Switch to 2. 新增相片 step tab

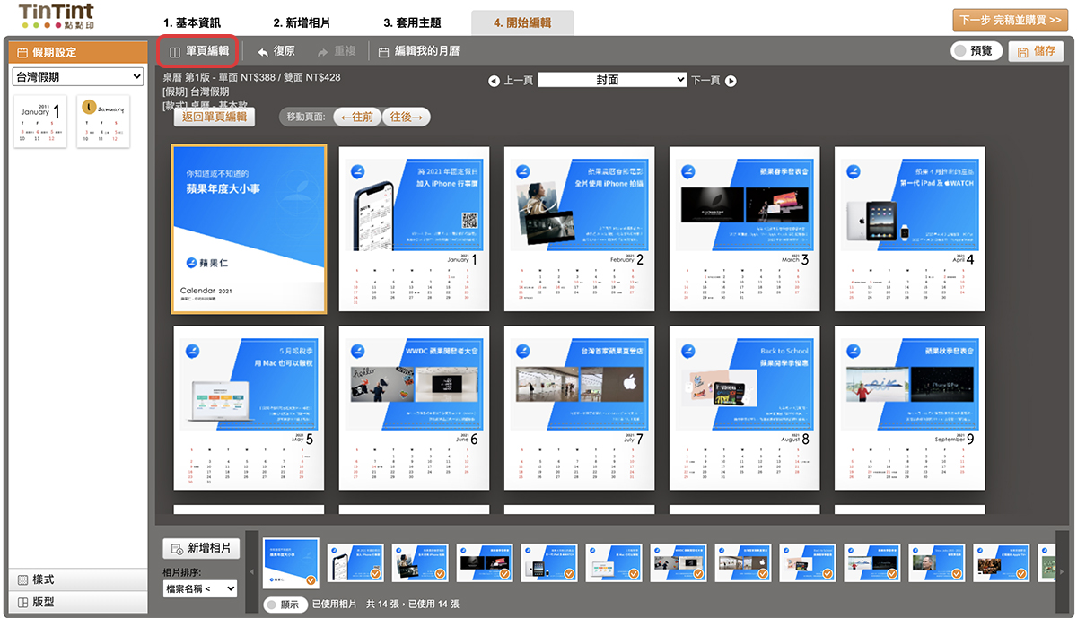(302, 22)
